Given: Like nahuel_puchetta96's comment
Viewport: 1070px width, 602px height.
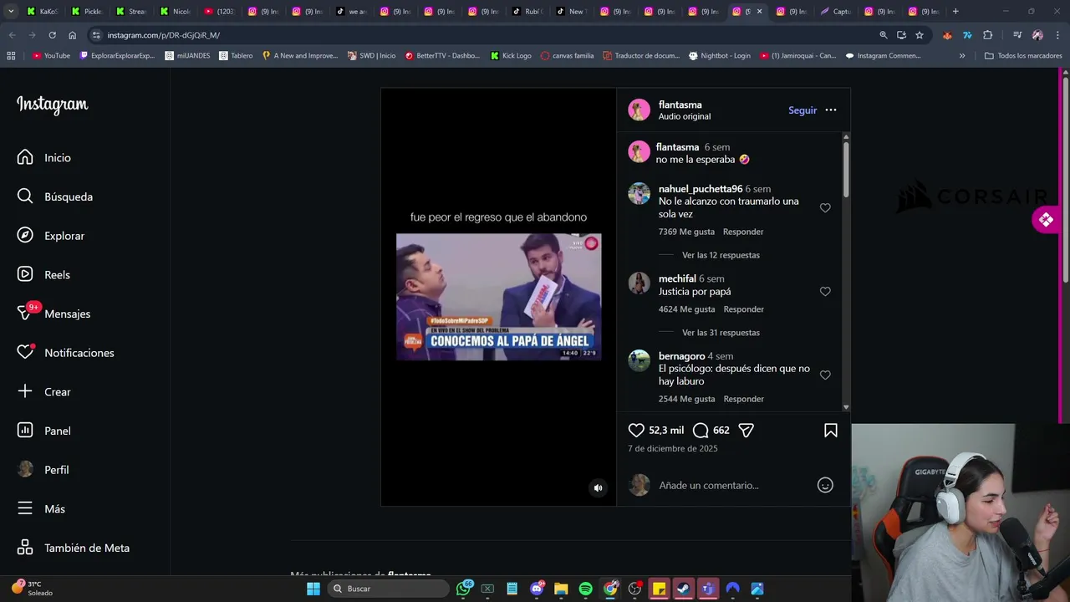Looking at the screenshot, I should click(825, 207).
